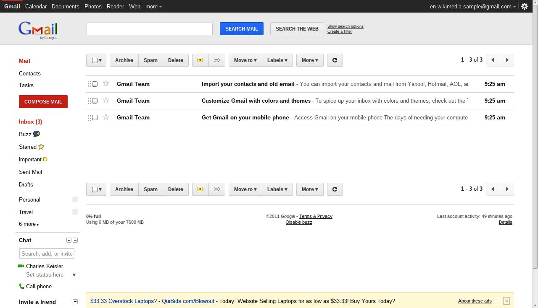Image resolution: width=538 pixels, height=308 pixels.
Task: Click 'Show search options' link
Action: click(x=345, y=26)
